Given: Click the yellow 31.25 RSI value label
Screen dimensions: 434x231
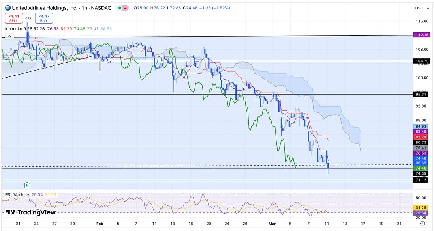Looking at the screenshot, I should click(x=420, y=207).
